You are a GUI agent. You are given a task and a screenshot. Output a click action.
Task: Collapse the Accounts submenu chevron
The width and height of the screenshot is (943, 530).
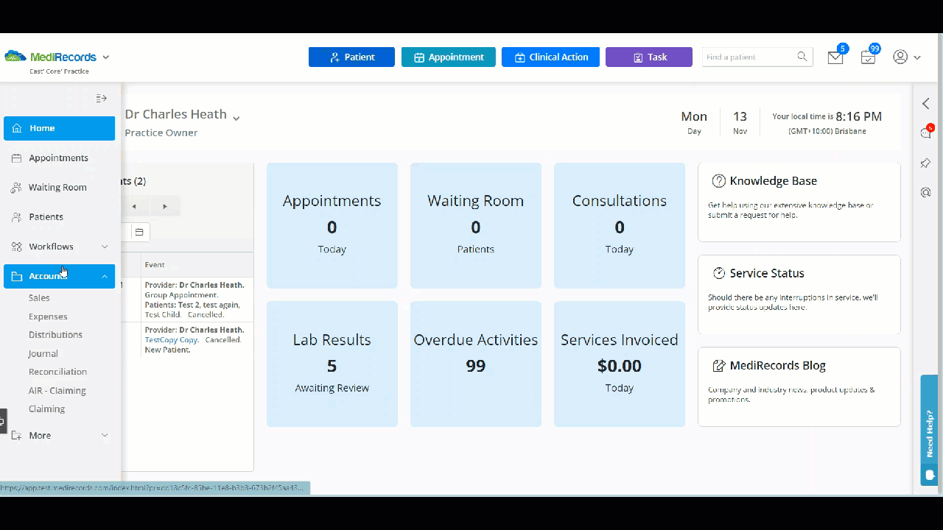coord(105,276)
